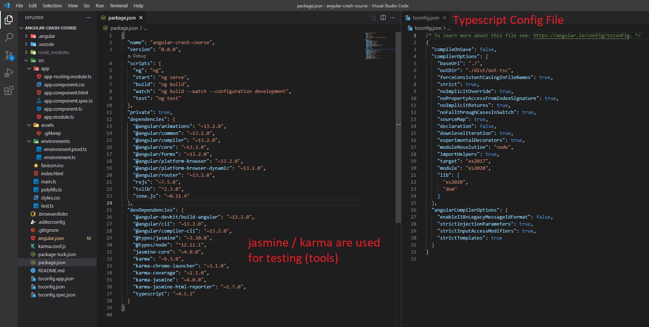Open app.component.ts file

click(x=57, y=109)
